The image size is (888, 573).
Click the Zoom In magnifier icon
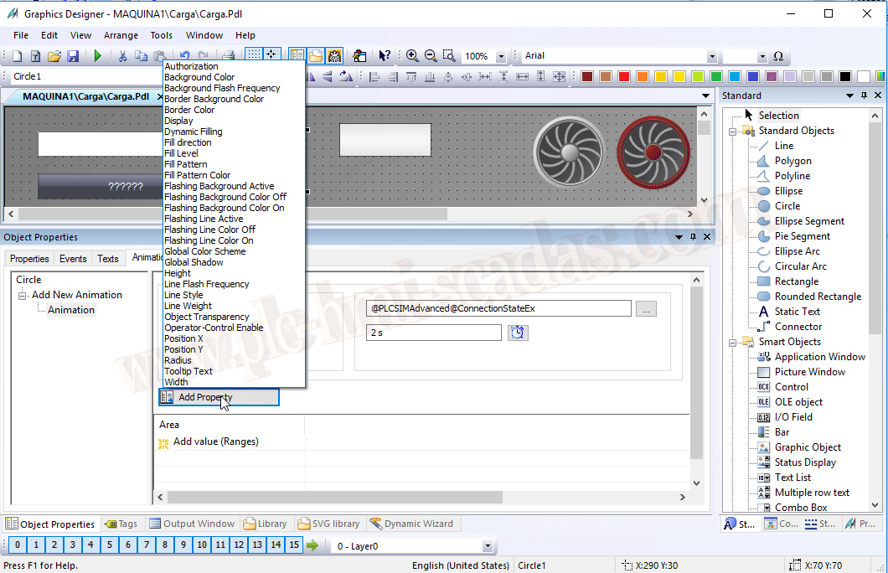coord(412,56)
